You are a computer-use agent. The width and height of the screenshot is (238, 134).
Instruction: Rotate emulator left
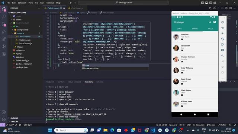[x=222, y=39]
